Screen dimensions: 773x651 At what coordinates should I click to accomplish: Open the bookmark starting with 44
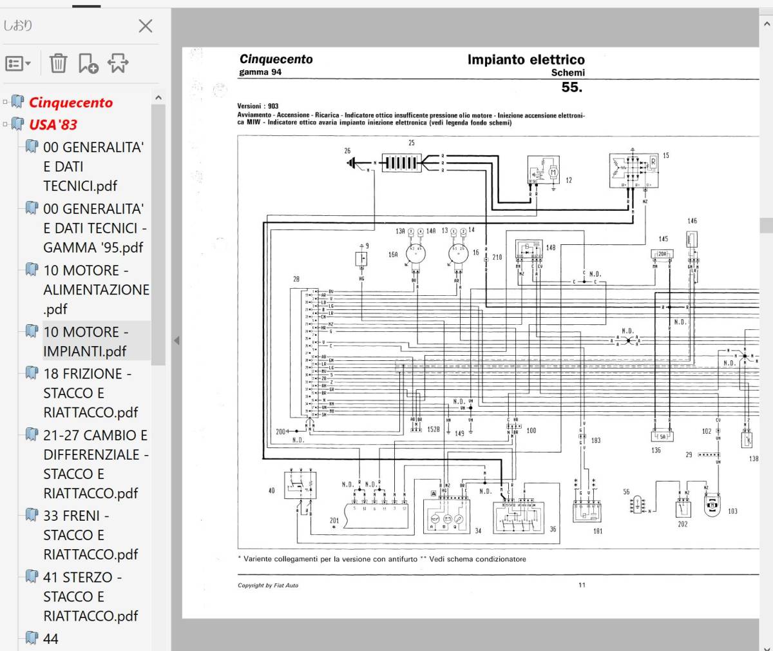51,639
